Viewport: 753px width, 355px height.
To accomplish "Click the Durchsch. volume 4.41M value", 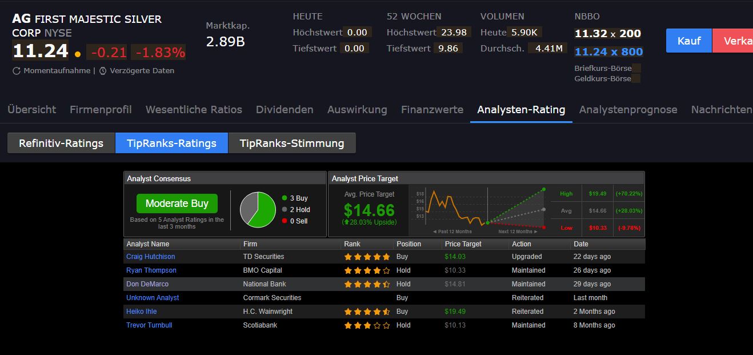I will pyautogui.click(x=548, y=49).
